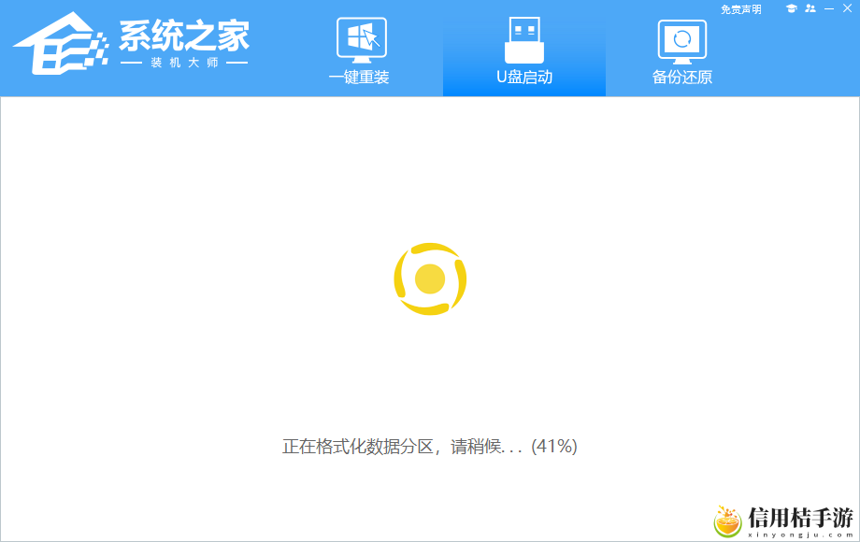Open the 一键重装 tab
The height and width of the screenshot is (542, 860).
360,51
